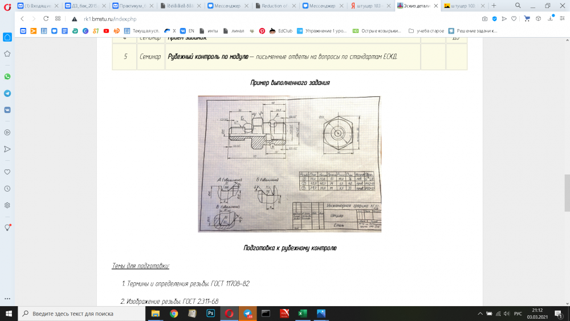
Task: Open Chrome from the taskbar
Action: tap(174, 314)
